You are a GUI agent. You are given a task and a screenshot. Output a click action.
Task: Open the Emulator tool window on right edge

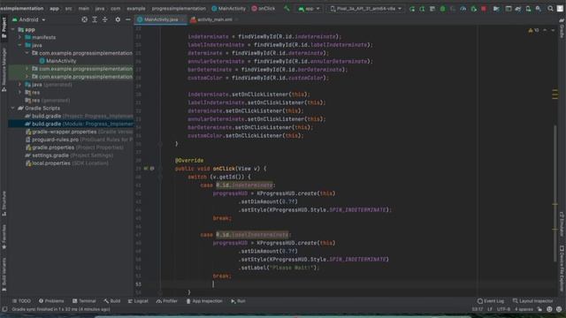[562, 224]
